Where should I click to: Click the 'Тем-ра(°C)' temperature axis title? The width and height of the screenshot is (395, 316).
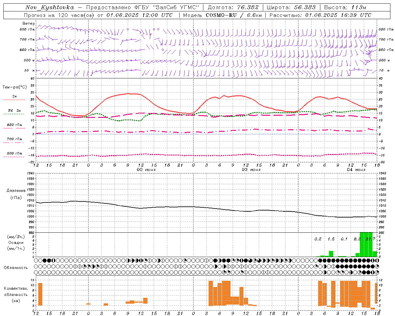(x=15, y=87)
